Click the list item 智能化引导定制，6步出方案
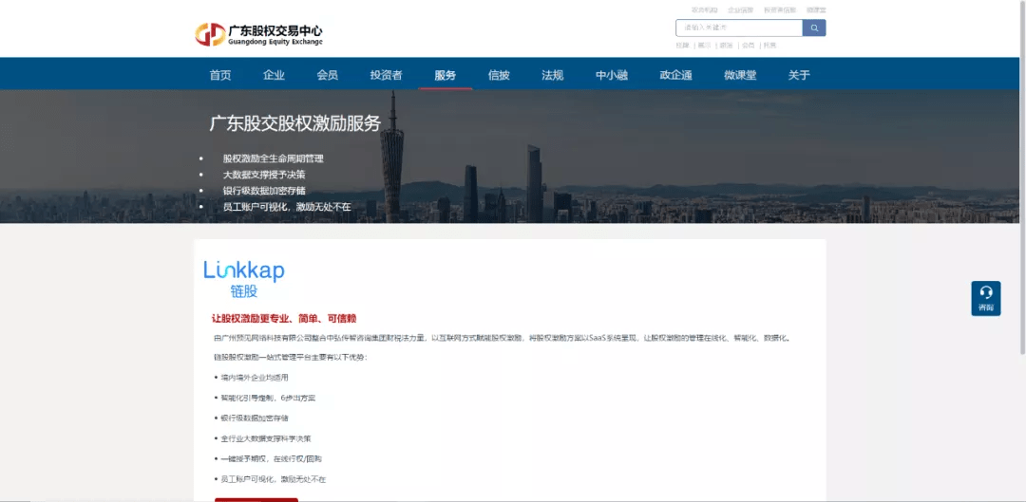 (x=268, y=398)
